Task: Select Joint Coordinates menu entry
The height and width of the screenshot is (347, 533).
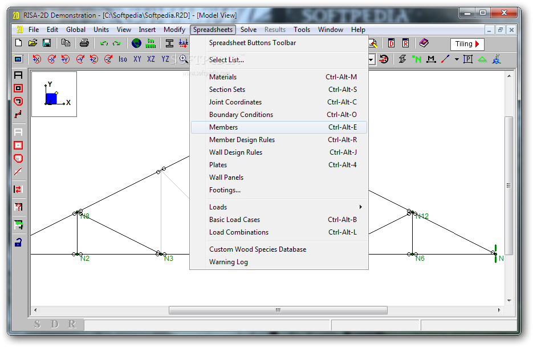Action: pos(279,102)
